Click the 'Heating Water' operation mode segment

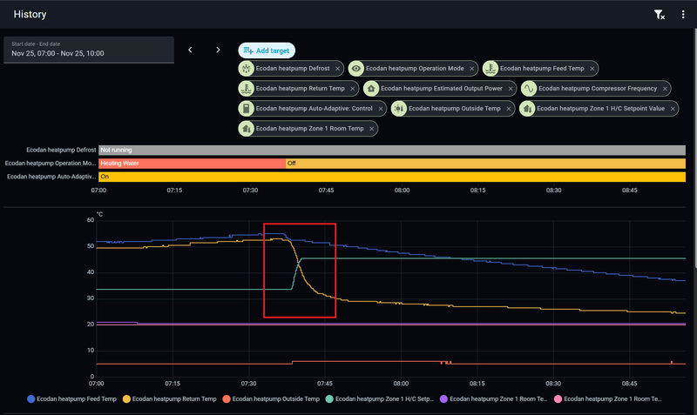pos(192,164)
